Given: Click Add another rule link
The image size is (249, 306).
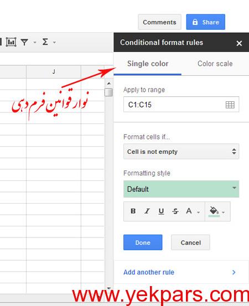Looking at the screenshot, I should pos(149,272).
